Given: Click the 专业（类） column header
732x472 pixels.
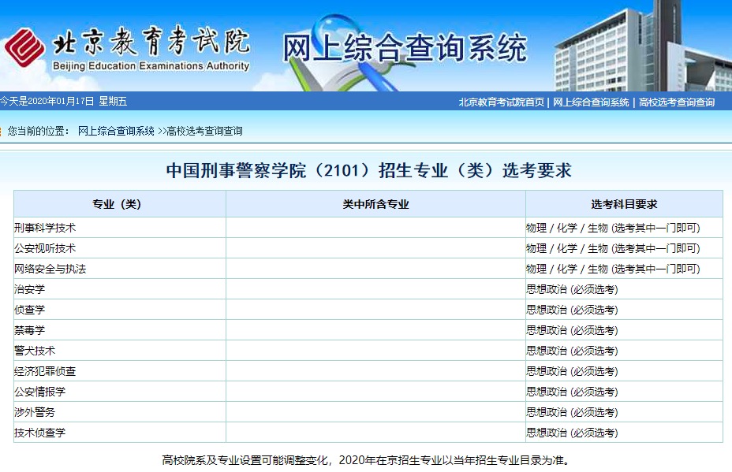Looking at the screenshot, I should tap(120, 204).
